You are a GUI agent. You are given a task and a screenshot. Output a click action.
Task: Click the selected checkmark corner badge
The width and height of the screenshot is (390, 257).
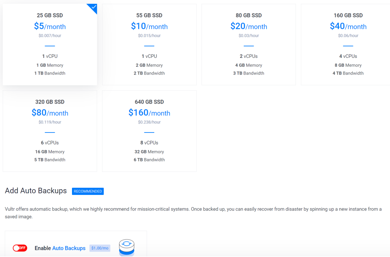93,8
